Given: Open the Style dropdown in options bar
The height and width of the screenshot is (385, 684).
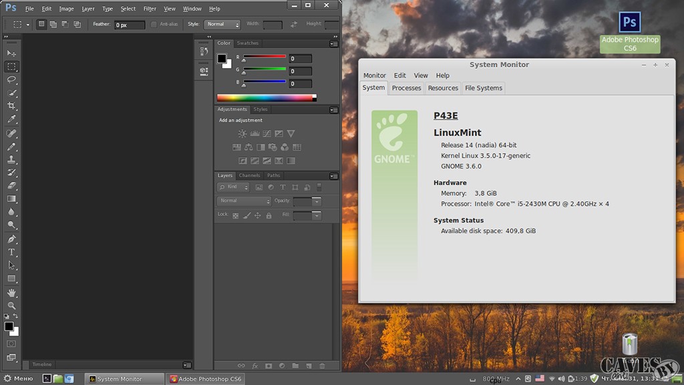Looking at the screenshot, I should coord(222,25).
